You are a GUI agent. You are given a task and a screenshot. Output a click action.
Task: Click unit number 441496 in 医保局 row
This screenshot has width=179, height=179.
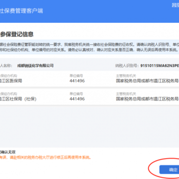tap(77, 81)
